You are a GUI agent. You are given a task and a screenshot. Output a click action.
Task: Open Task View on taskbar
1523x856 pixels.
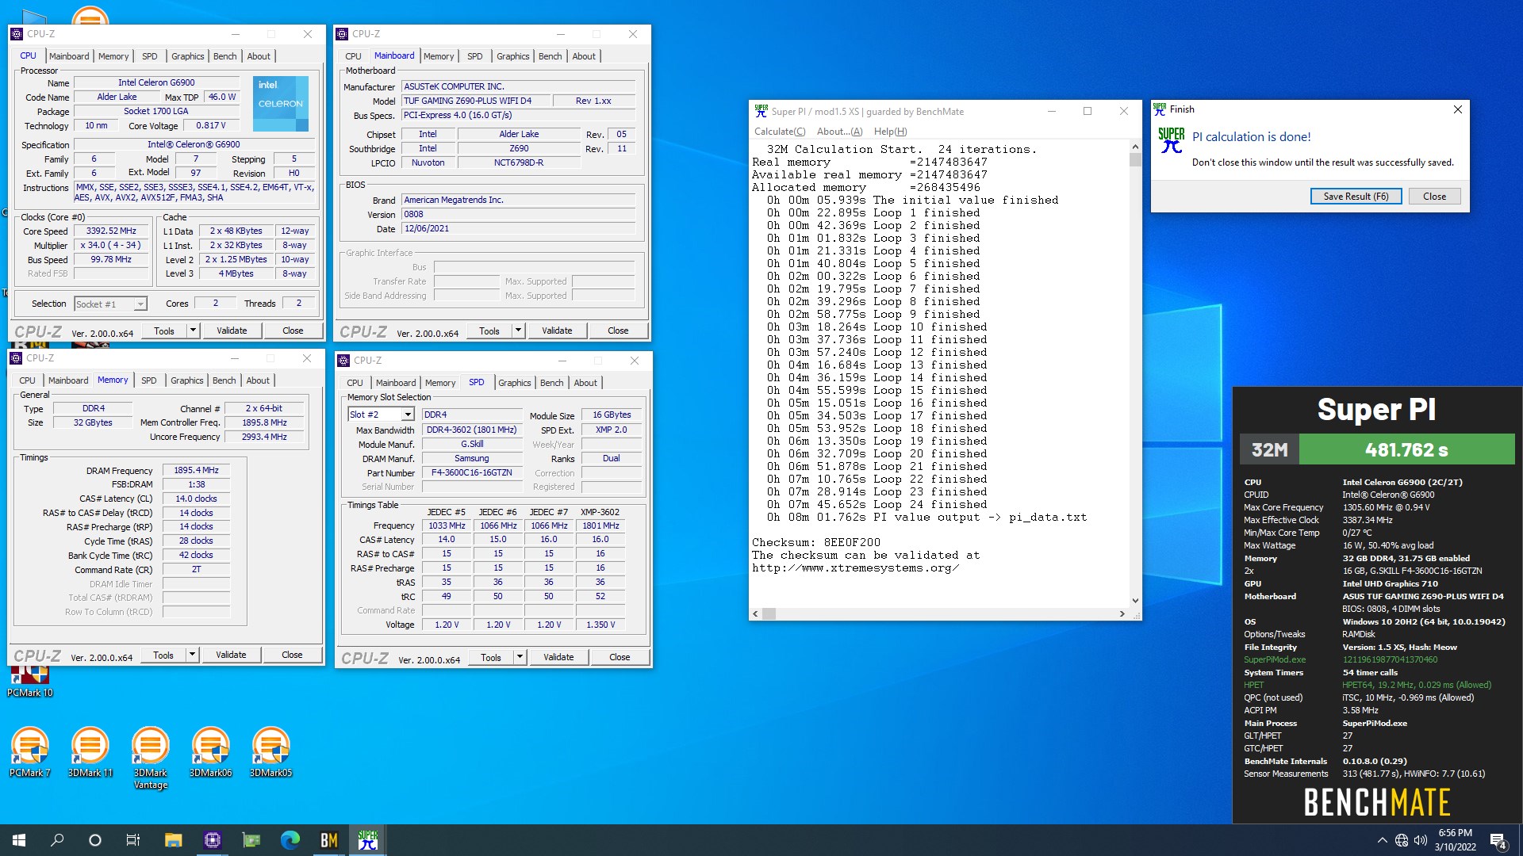tap(133, 840)
